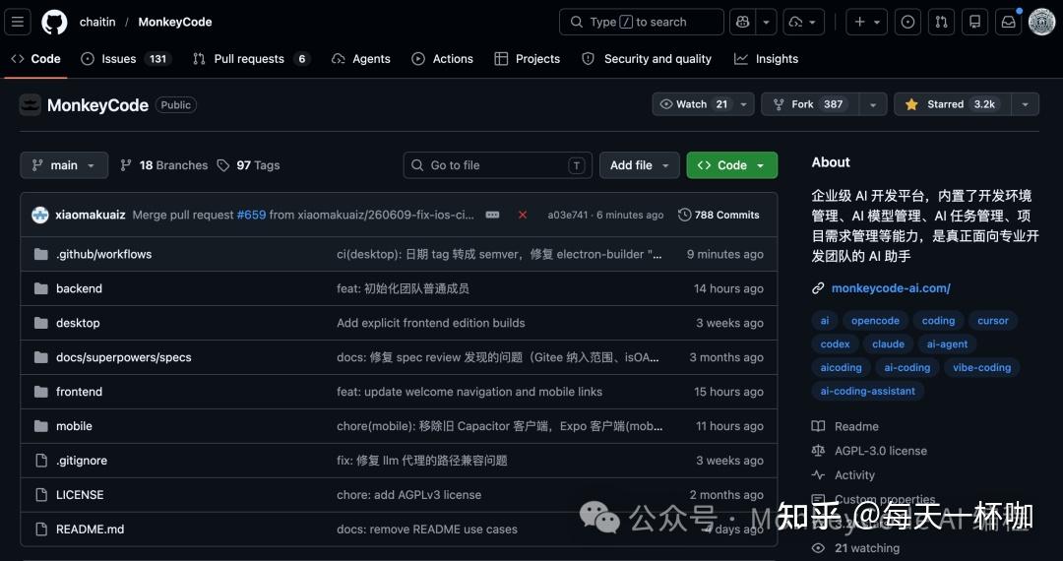Switch to the Pull requests tab

point(252,59)
